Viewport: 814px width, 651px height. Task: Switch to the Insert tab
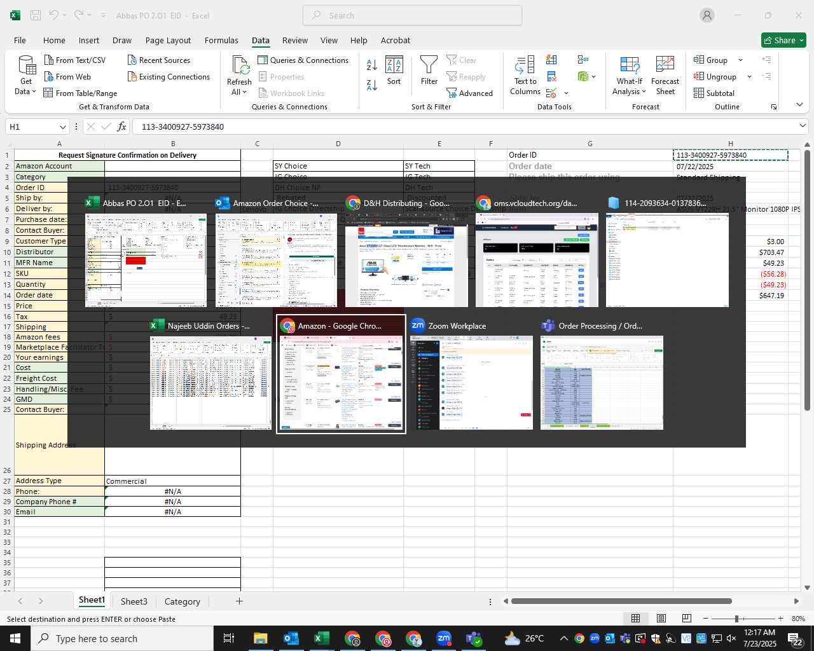[89, 40]
